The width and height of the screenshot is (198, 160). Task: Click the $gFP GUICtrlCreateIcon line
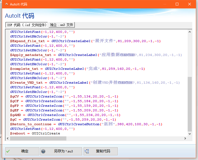tap(64, 106)
